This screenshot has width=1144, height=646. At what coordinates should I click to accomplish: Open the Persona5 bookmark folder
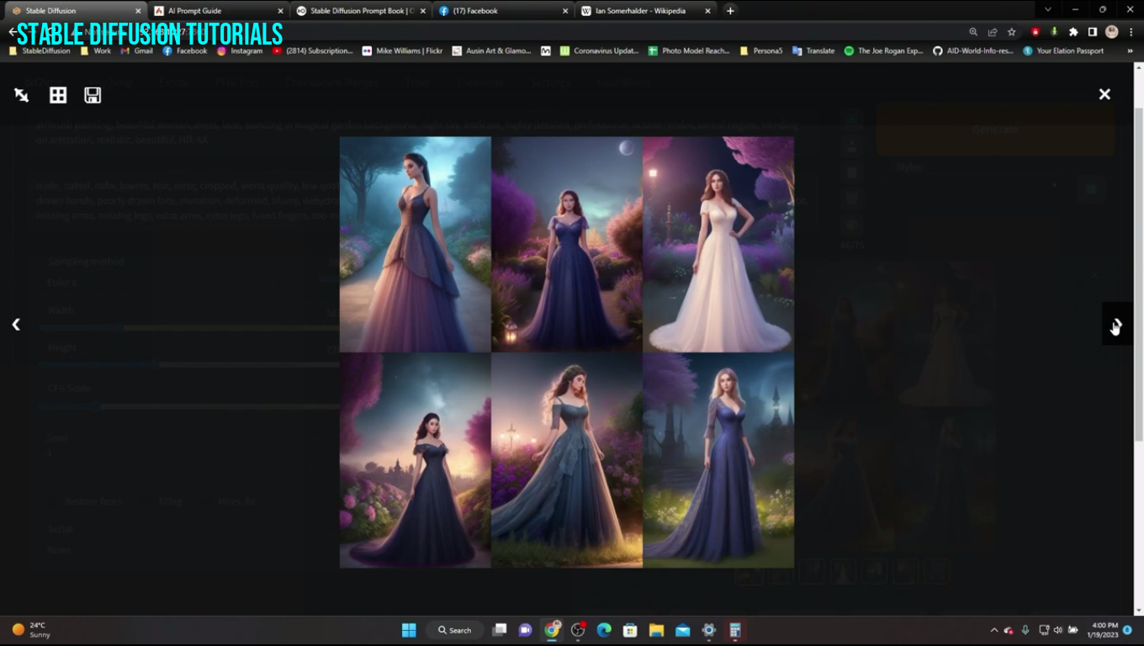tap(760, 50)
